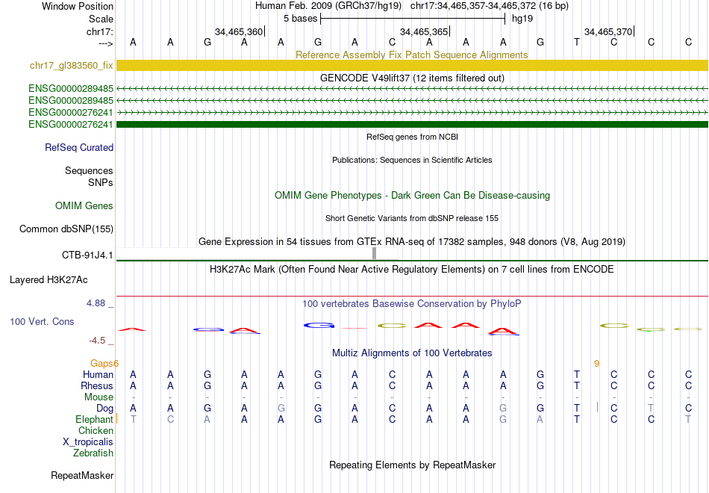The height and width of the screenshot is (493, 709).
Task: Open the RefSeq Curated track label
Action: pos(79,148)
